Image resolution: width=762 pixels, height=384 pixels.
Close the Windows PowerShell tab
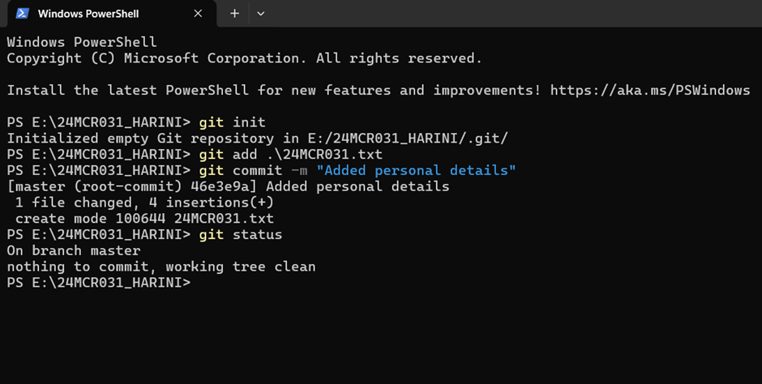click(198, 14)
